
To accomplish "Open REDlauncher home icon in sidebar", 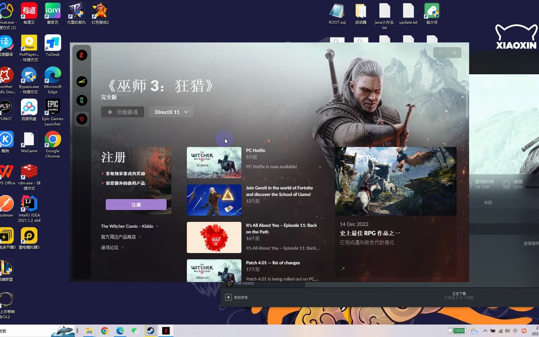I will tap(82, 55).
